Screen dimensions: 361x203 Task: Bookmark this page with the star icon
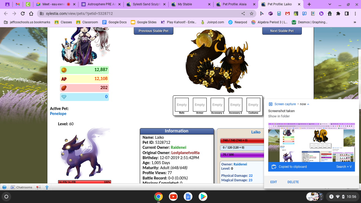[x=251, y=13]
